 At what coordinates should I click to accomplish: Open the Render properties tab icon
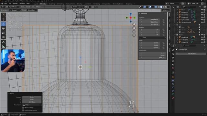[x=173, y=54]
